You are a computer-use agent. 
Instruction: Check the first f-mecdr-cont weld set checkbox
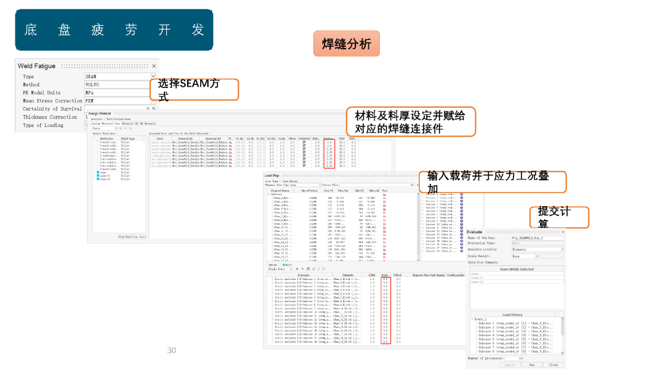pos(98,142)
